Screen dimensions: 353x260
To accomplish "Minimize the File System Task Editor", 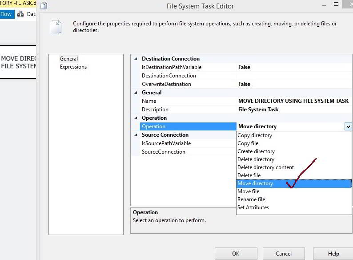I will tap(324, 5).
